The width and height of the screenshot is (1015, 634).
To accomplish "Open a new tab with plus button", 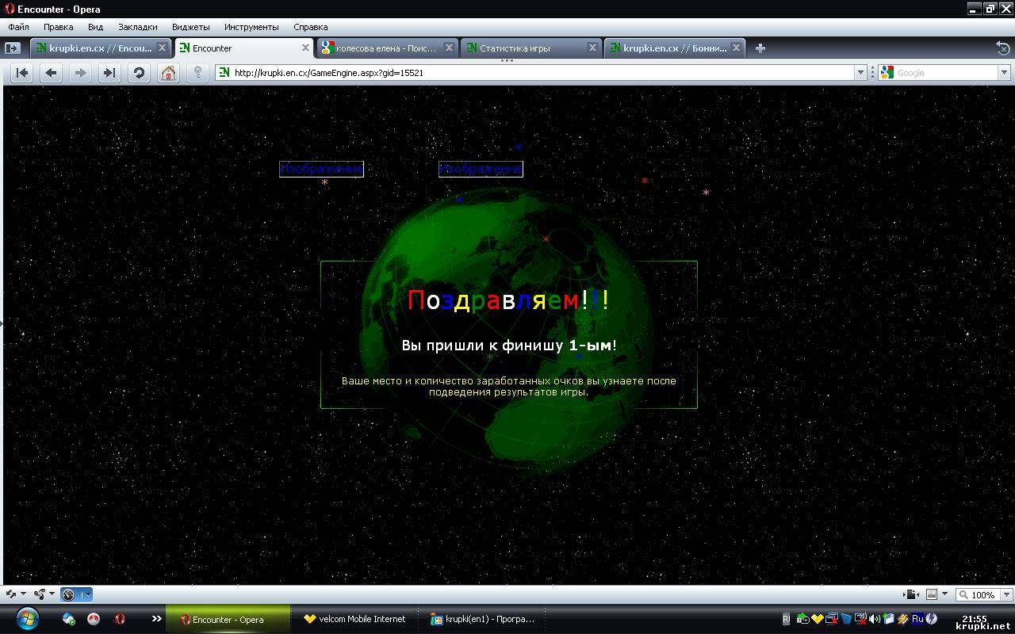I will pyautogui.click(x=760, y=48).
